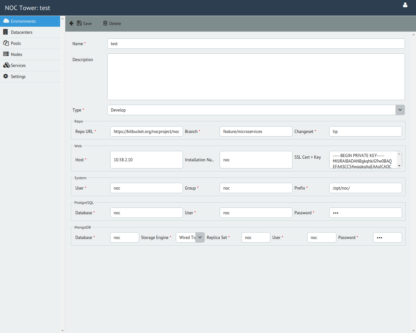Click the Save floppy disk icon

79,23
